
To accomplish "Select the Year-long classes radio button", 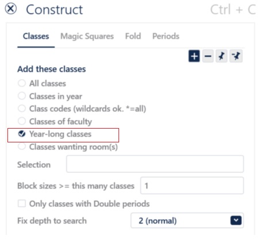I will (x=22, y=134).
